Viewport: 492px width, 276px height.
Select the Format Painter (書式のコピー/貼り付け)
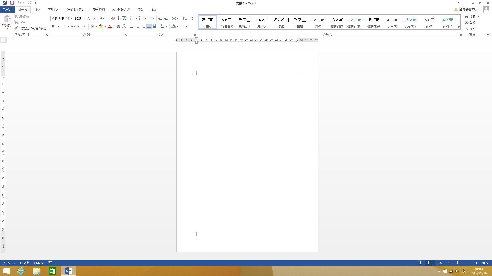point(30,28)
